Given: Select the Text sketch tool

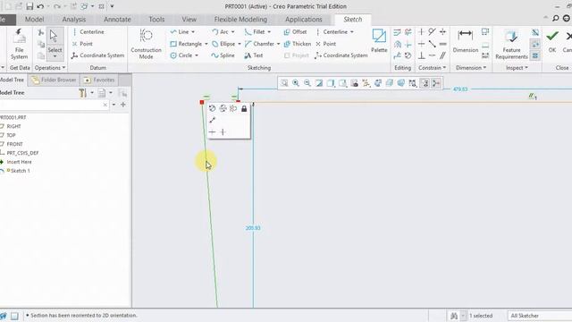Looking at the screenshot, I should tap(254, 55).
